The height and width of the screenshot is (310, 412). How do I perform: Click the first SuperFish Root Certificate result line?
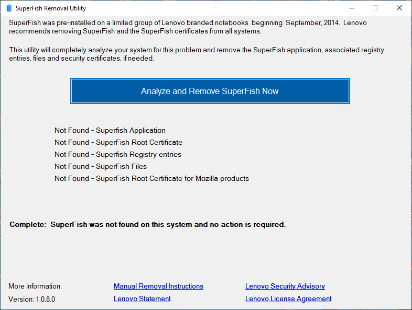[118, 142]
